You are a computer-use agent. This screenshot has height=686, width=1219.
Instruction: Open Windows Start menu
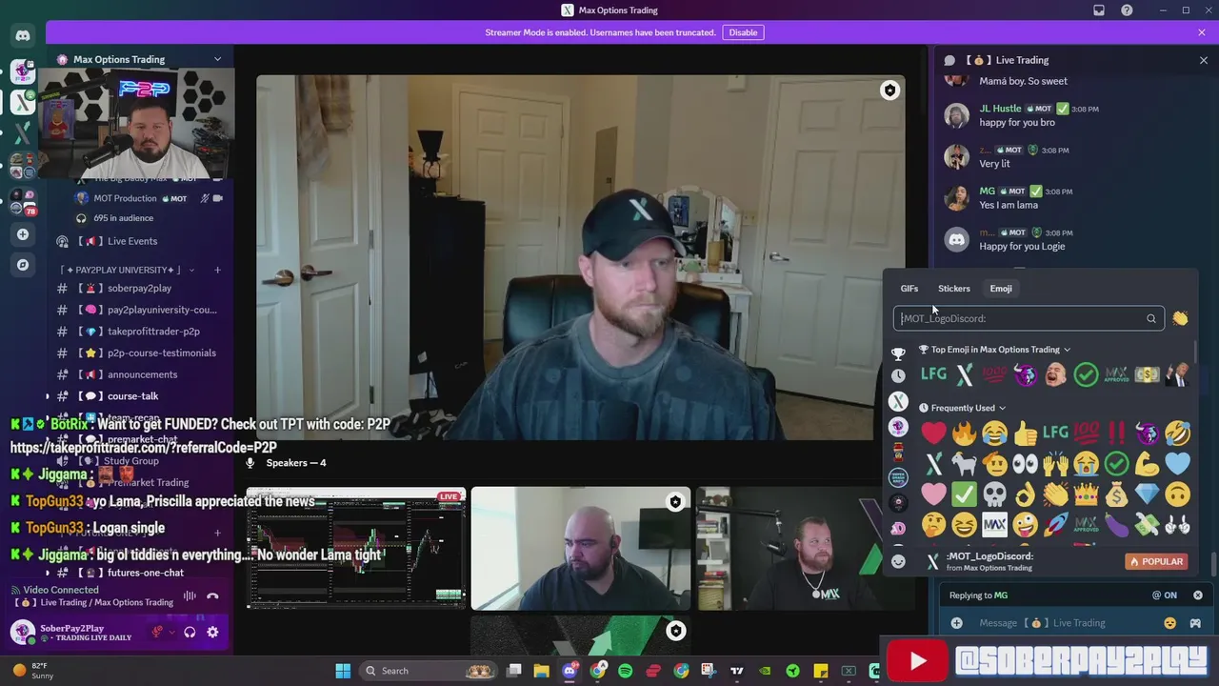(x=343, y=671)
